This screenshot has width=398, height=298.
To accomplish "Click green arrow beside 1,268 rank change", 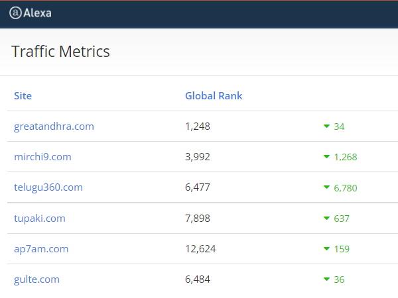I will tap(326, 156).
